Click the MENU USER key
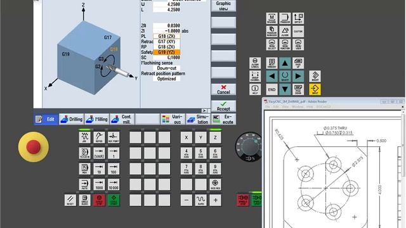The image size is (406, 228). coord(298,44)
